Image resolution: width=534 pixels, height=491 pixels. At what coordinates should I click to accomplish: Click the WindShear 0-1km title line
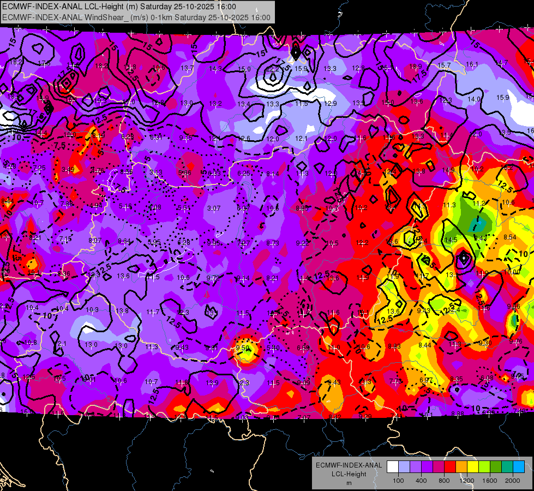point(136,17)
